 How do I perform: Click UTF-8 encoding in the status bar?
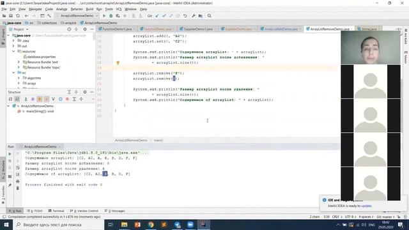click(x=350, y=217)
